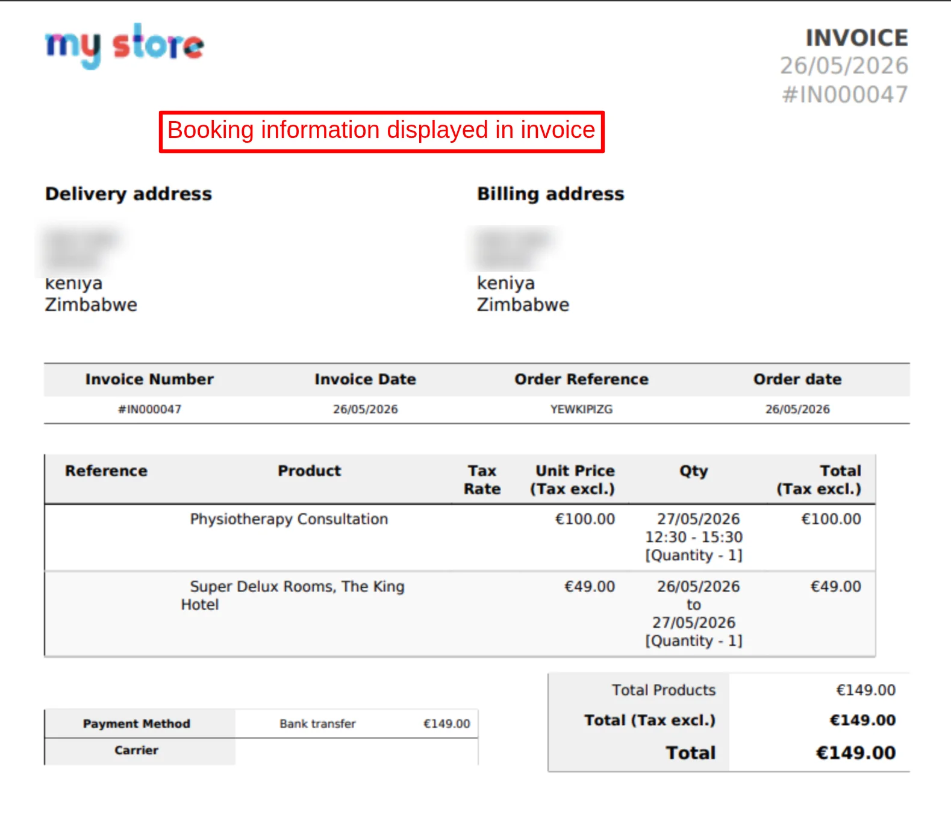Select #IN000047 in invoice number cell
The width and height of the screenshot is (951, 835).
pyautogui.click(x=149, y=409)
